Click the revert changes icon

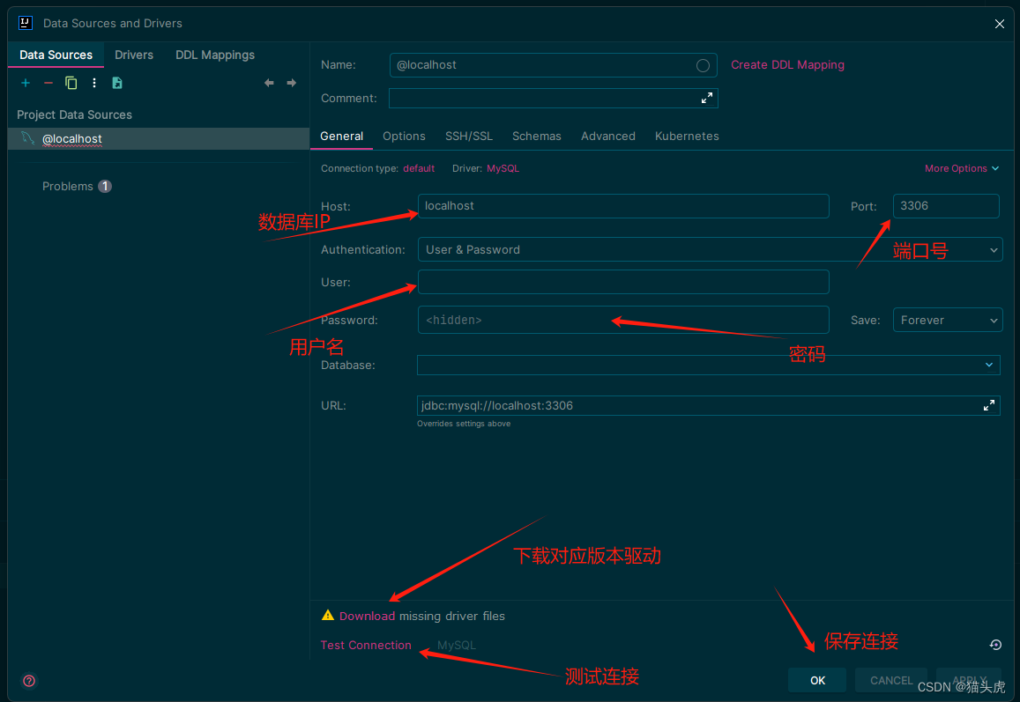point(995,645)
